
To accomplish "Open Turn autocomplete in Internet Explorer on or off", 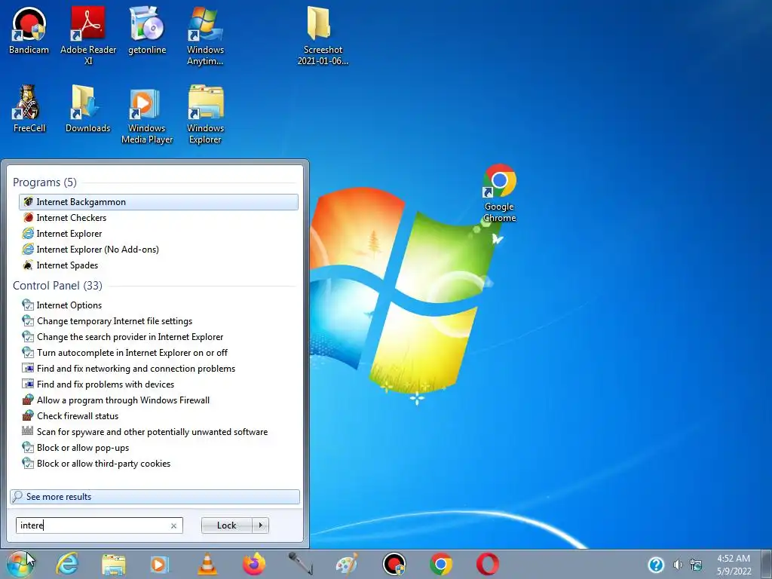I will [158, 353].
